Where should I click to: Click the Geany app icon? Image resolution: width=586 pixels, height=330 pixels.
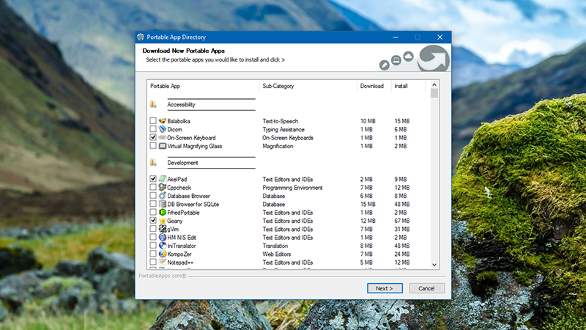tap(162, 221)
